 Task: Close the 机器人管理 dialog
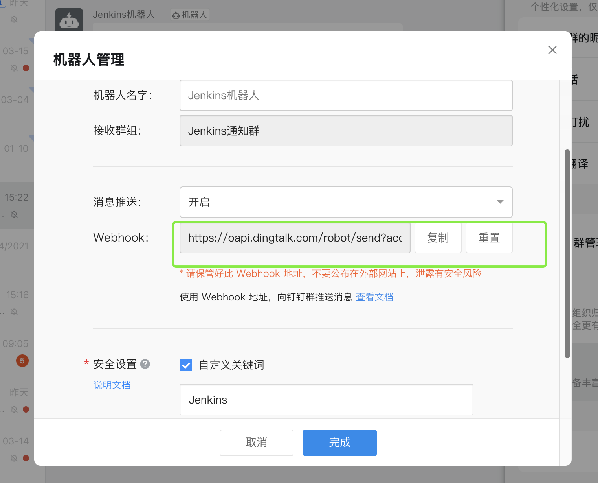(x=552, y=50)
